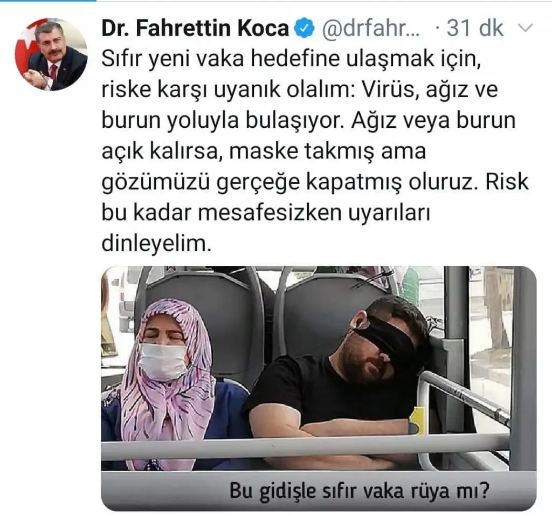
Task: Click the word 'dinleyelim.' ending the tweet
Action: 157,243
